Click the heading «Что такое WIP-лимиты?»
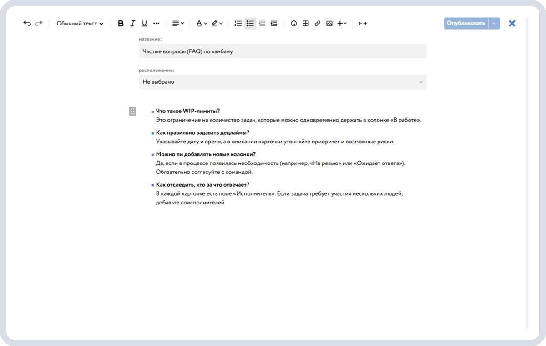This screenshot has width=546, height=346. pos(188,111)
